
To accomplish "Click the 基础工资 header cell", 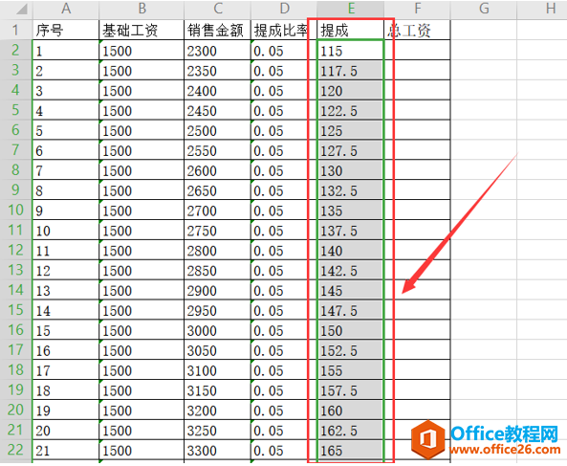I will 142,30.
